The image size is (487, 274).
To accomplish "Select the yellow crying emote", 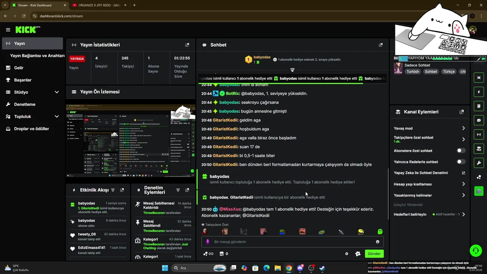I will [361, 231].
